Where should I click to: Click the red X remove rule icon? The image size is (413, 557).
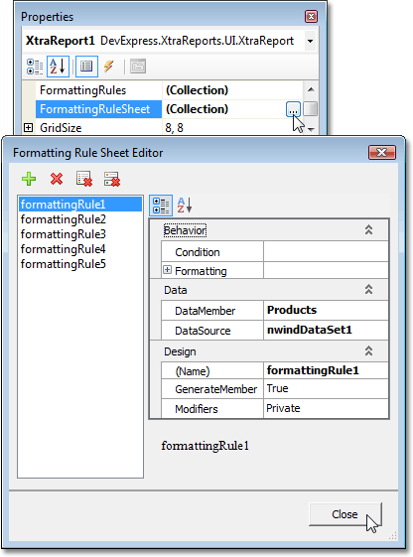57,179
